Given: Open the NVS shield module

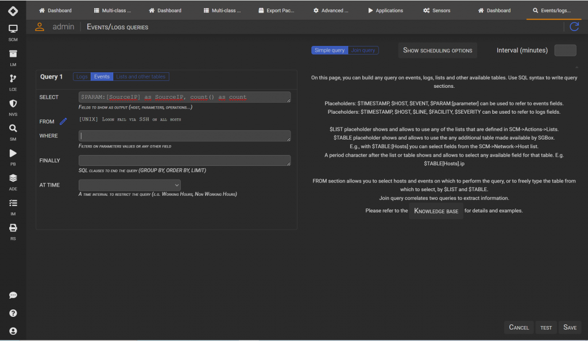Looking at the screenshot, I should pyautogui.click(x=13, y=107).
